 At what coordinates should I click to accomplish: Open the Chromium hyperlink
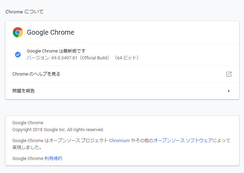tap(120, 141)
